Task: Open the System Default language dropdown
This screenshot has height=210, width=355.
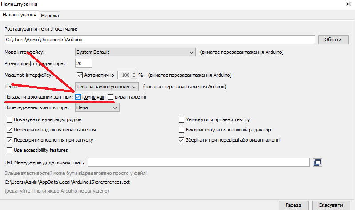Action: point(135,52)
